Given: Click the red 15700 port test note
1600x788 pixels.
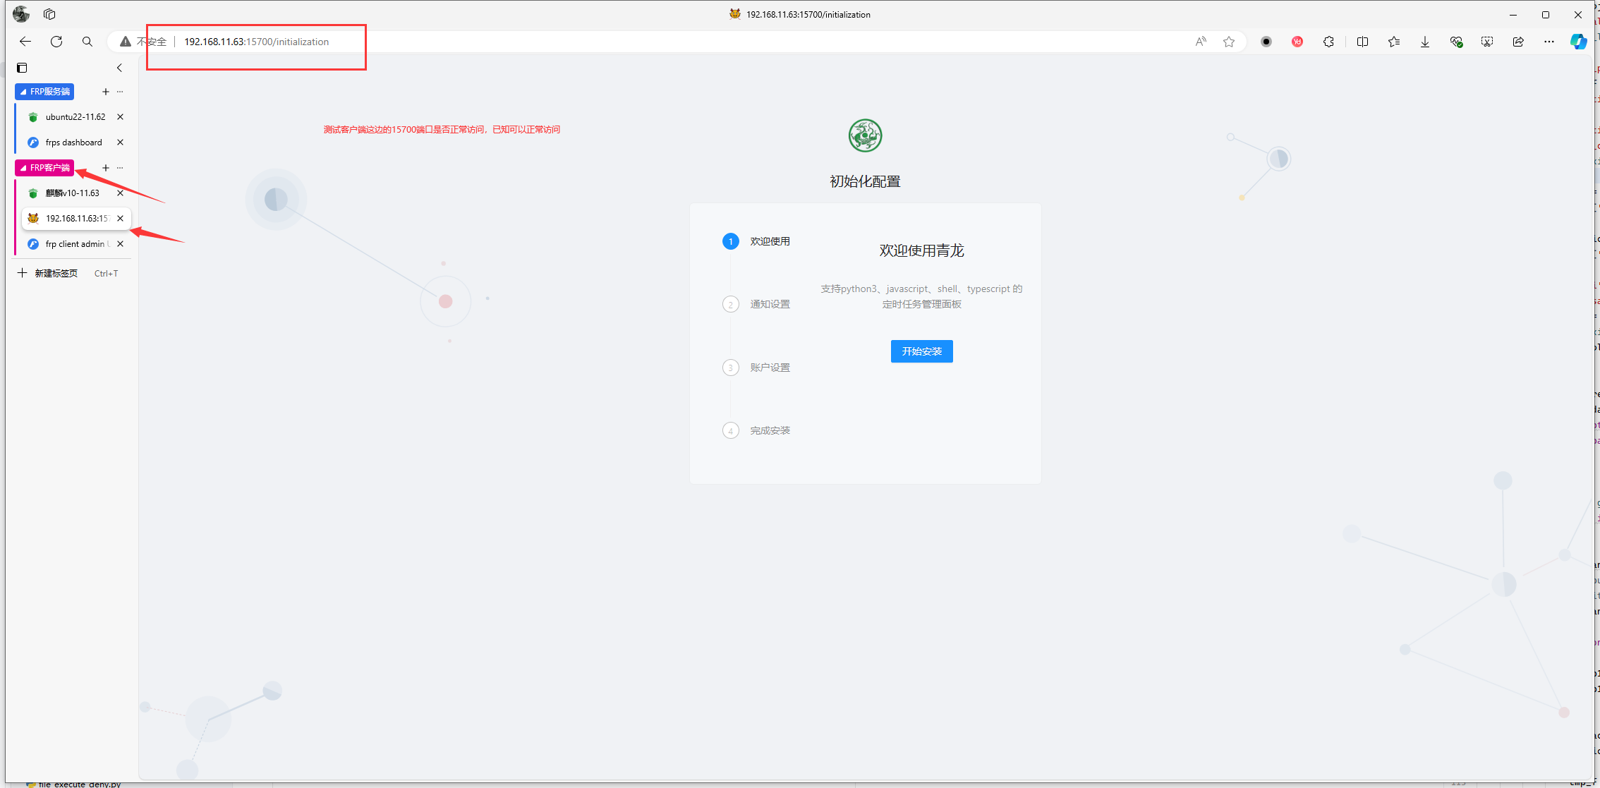Looking at the screenshot, I should point(442,130).
